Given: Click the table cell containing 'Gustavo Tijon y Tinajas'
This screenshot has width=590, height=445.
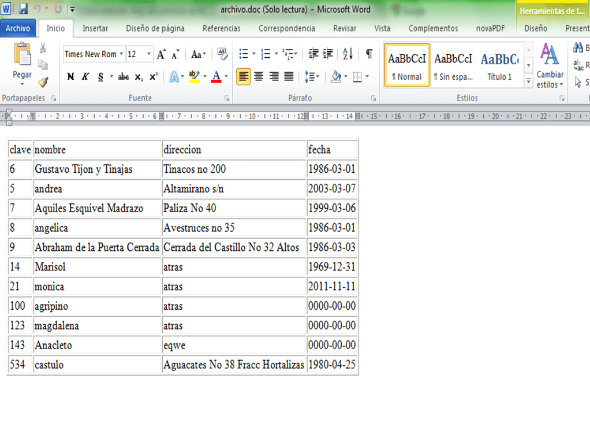Looking at the screenshot, I should click(x=97, y=169).
